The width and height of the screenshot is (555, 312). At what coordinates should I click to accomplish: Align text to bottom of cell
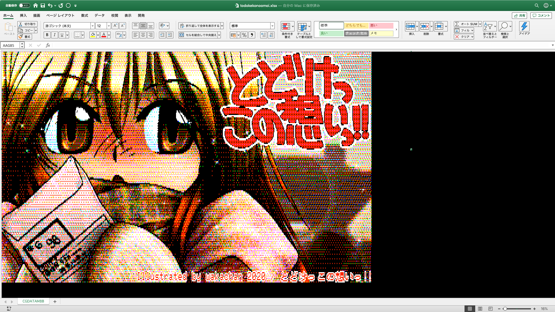pos(150,26)
